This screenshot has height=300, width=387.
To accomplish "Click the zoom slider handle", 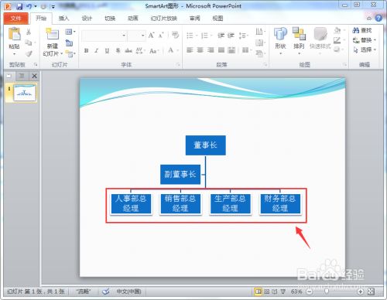I will 327,291.
